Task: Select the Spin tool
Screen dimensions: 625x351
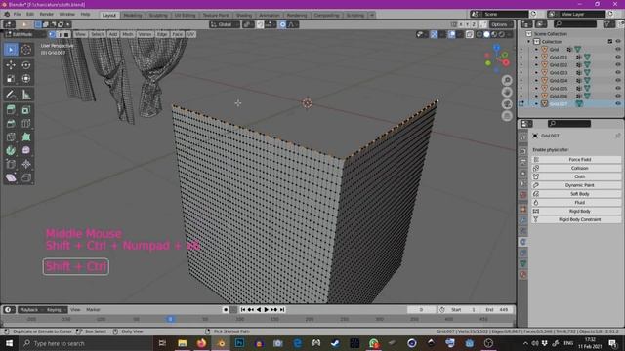Action: pyautogui.click(x=11, y=150)
